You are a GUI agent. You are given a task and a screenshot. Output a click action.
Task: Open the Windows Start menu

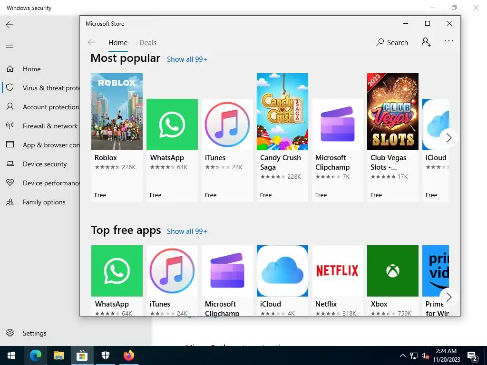click(11, 355)
